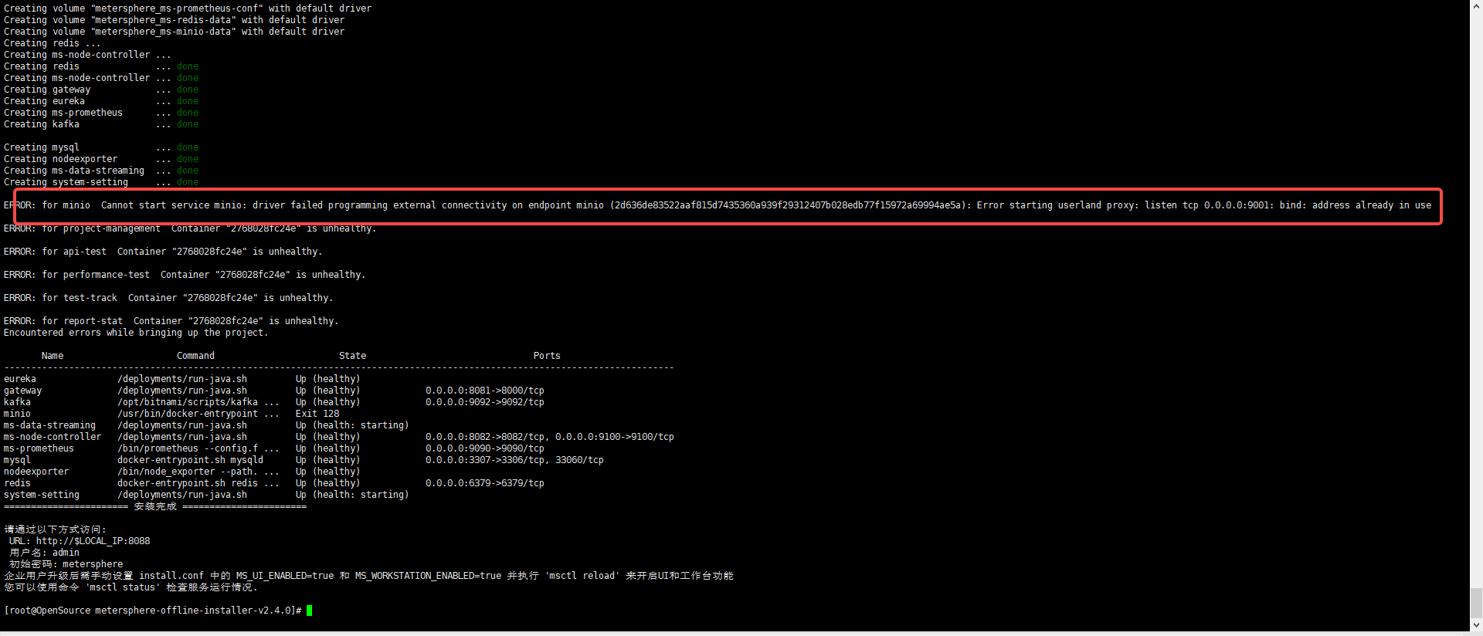The image size is (1483, 636).
Task: Click ms-prometheus port 0.0.0.0:9090->9090/tcp
Action: (x=485, y=448)
